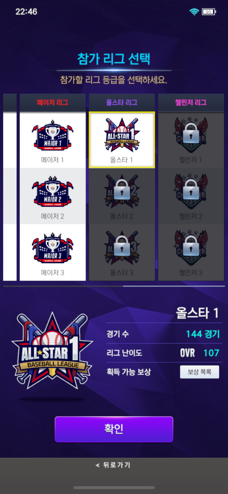Select the All-Star 1 league logo
The width and height of the screenshot is (228, 494).
122,135
